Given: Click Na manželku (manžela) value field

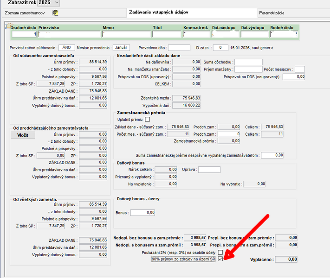Looking at the screenshot, I should click(186, 69).
